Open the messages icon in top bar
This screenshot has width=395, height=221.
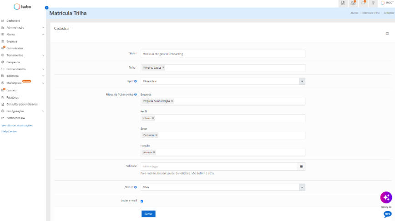tap(363, 3)
